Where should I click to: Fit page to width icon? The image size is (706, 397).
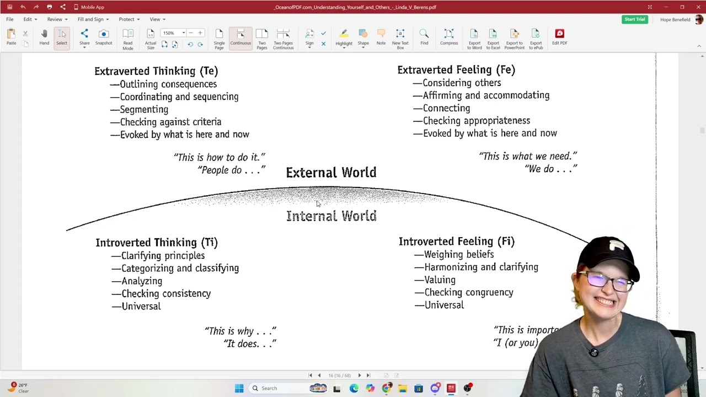click(164, 44)
